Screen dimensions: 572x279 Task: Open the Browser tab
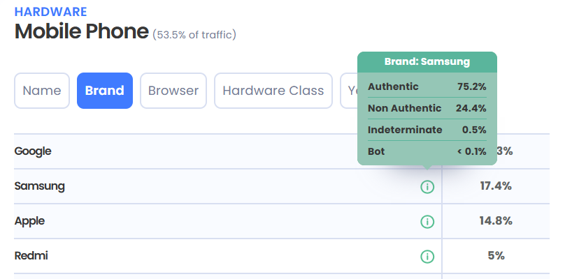[173, 91]
